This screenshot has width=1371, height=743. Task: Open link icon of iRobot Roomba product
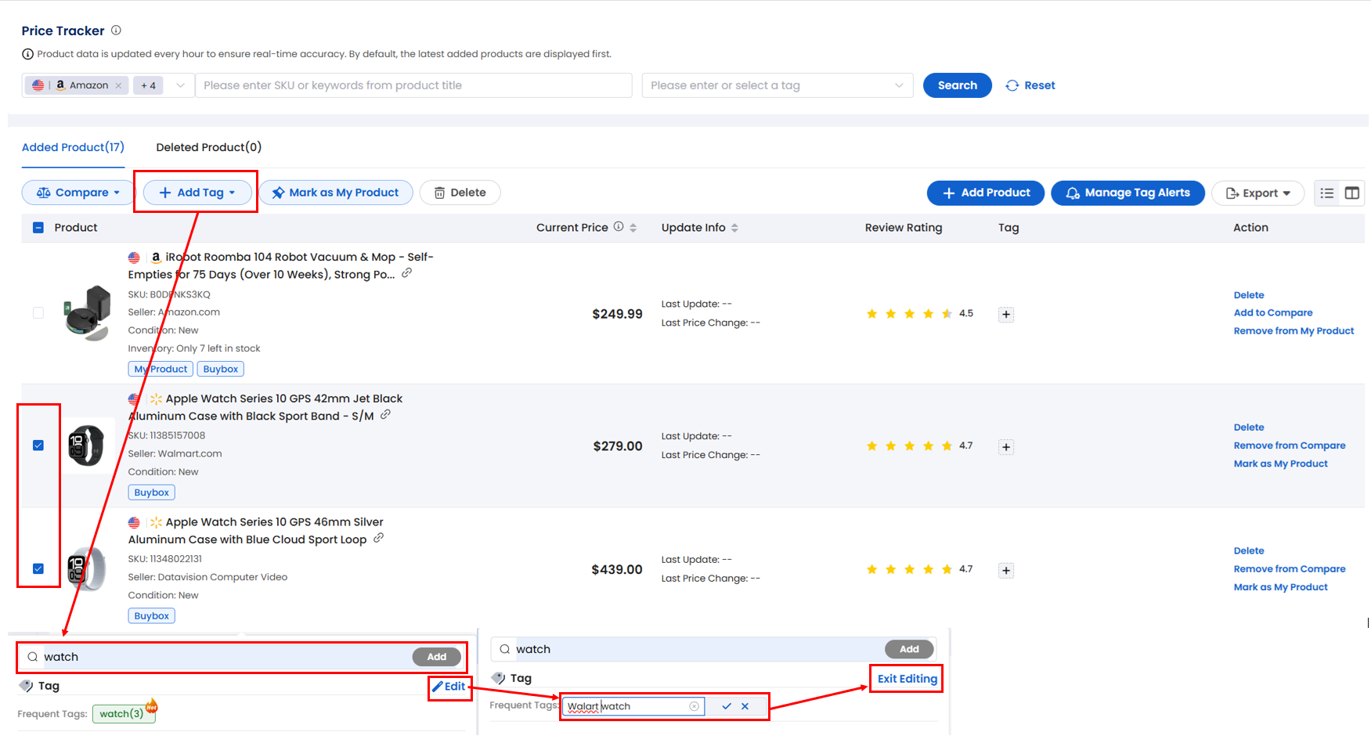(407, 273)
